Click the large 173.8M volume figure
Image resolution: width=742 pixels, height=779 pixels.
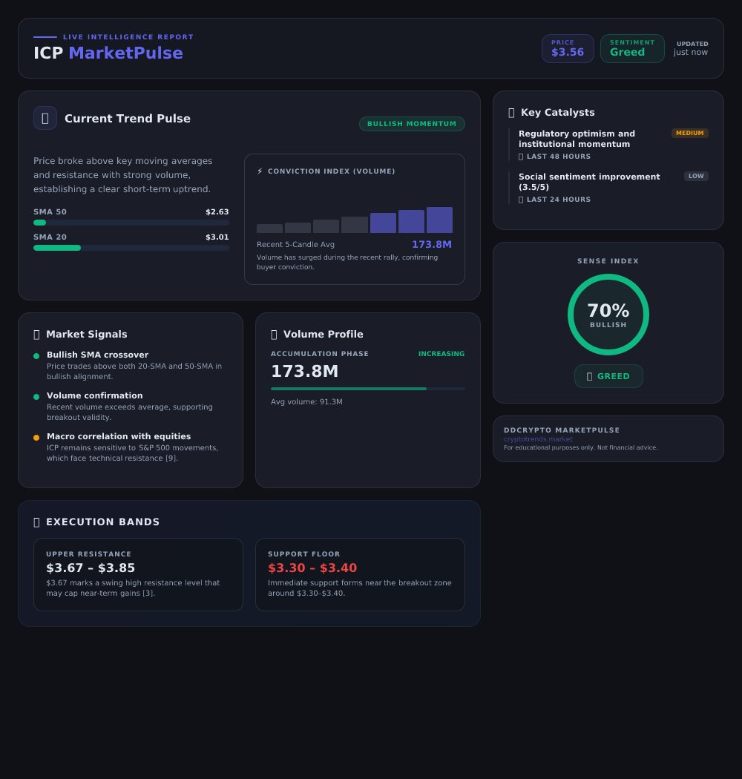305,371
